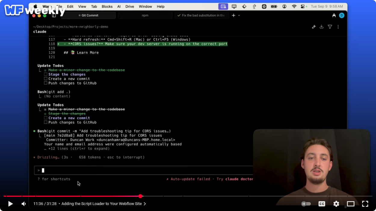
Task: Click the checked Stage the changes box
Action: [46, 114]
